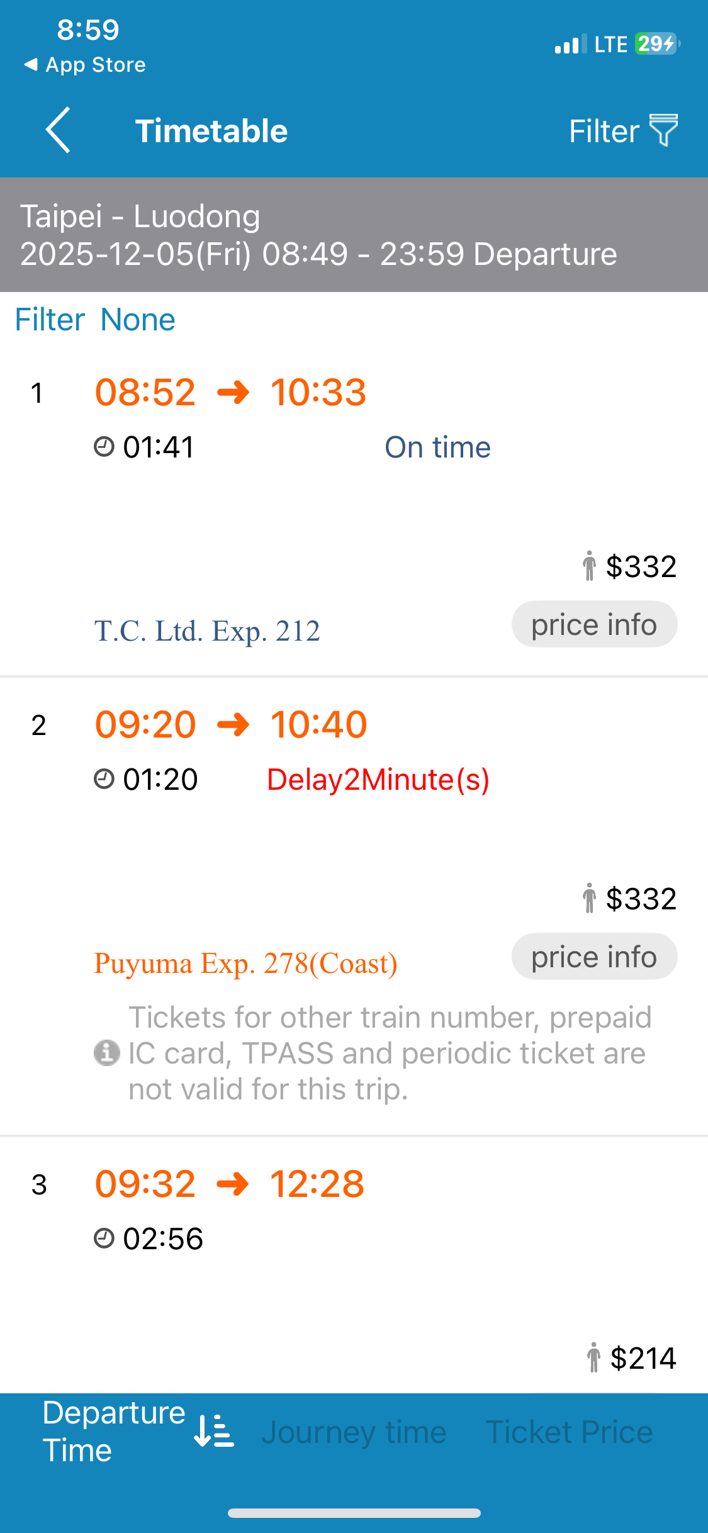Tap the sort order icon beside Departure Time
708x1533 pixels.
(215, 1430)
